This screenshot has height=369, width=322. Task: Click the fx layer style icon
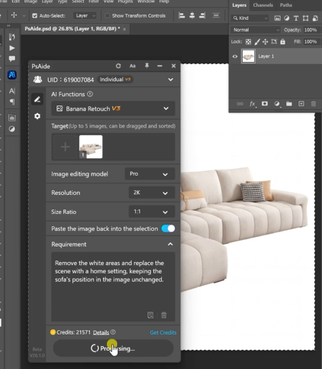[x=253, y=104]
